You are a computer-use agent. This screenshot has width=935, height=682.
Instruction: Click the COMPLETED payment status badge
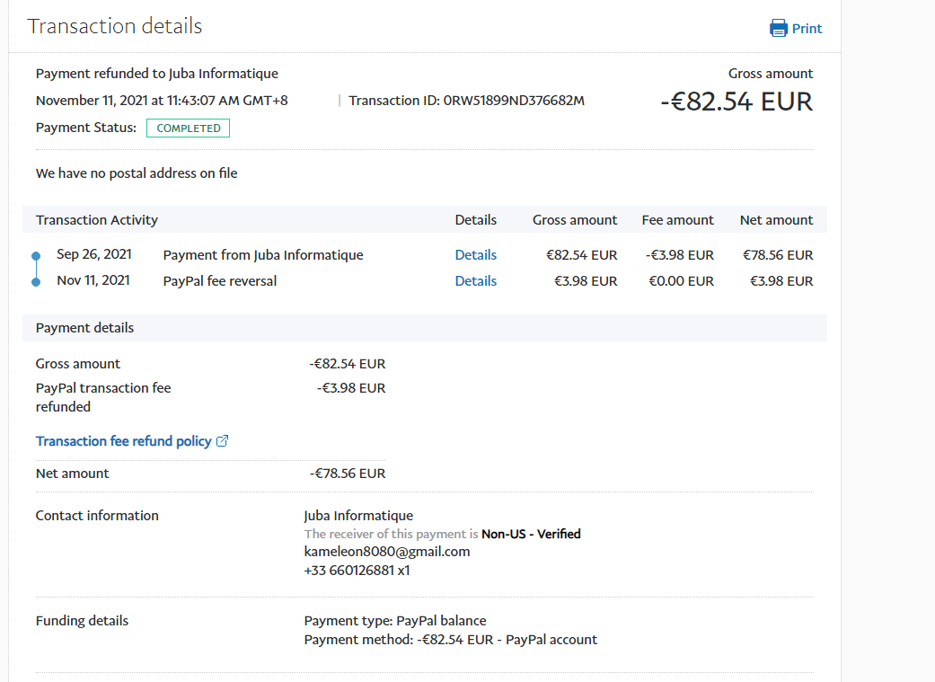point(189,128)
